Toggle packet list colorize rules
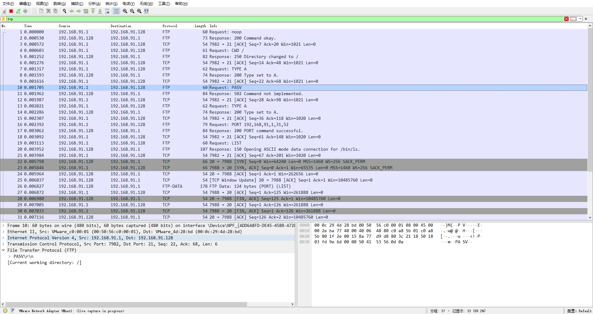 [116, 11]
